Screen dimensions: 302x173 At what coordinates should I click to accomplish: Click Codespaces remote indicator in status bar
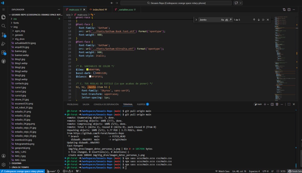tap(22, 171)
